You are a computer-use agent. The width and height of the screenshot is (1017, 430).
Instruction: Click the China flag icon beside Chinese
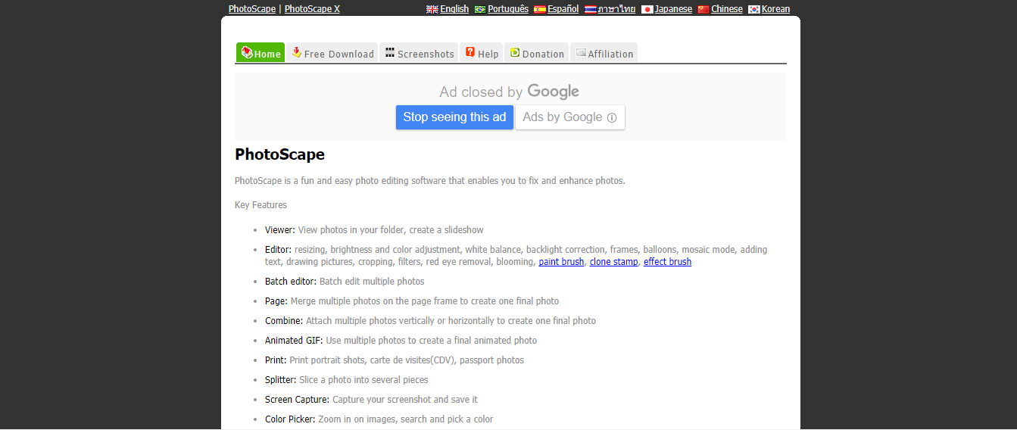(703, 10)
